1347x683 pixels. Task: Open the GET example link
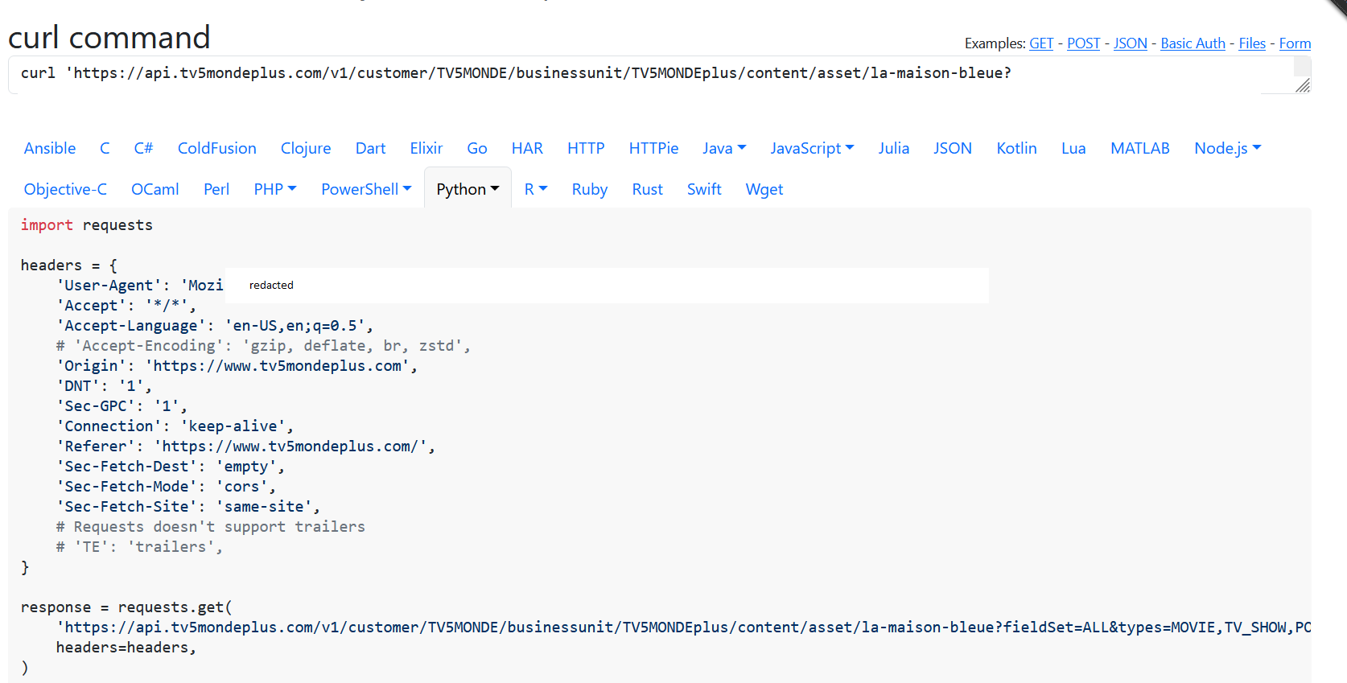(x=1041, y=43)
